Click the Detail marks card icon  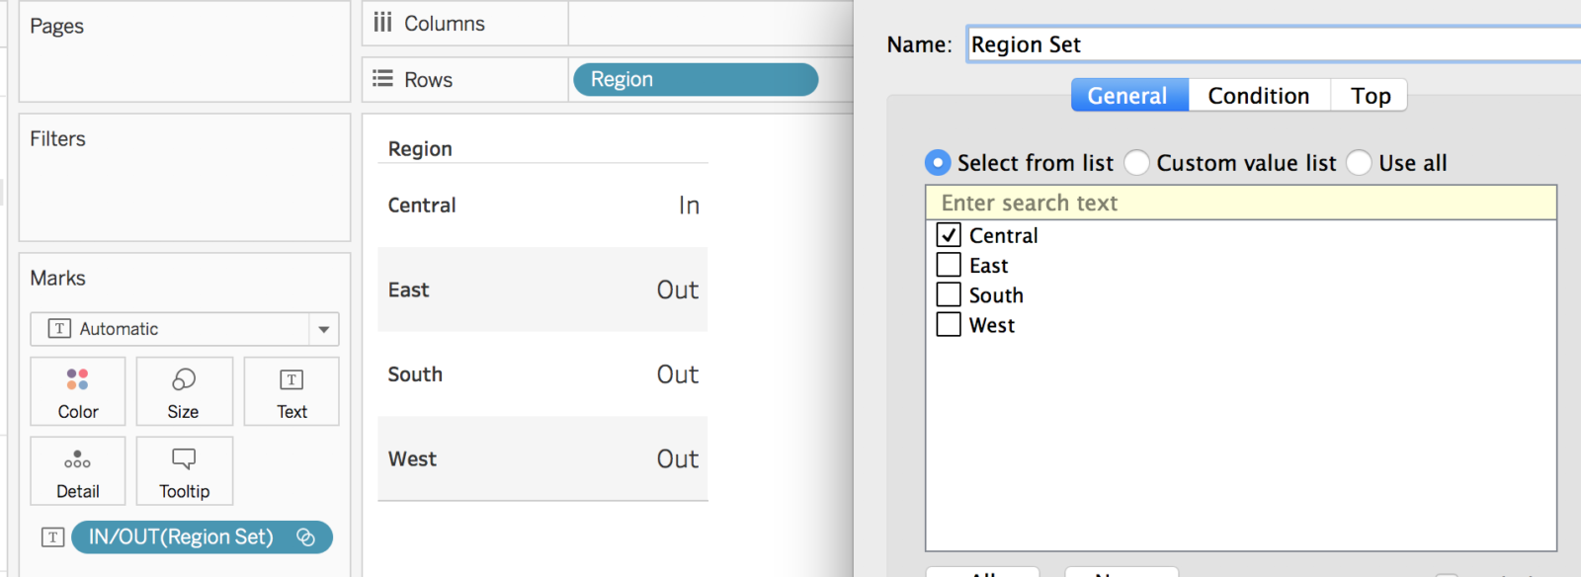(x=77, y=459)
